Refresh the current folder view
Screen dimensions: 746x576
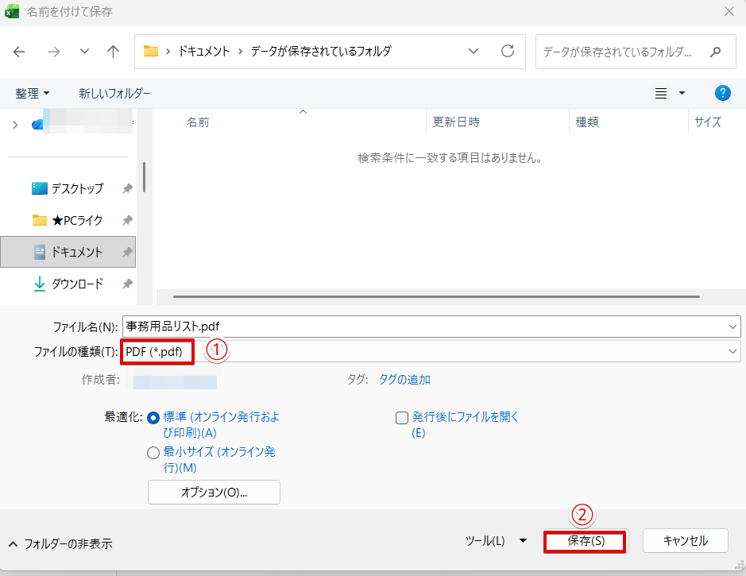point(508,51)
